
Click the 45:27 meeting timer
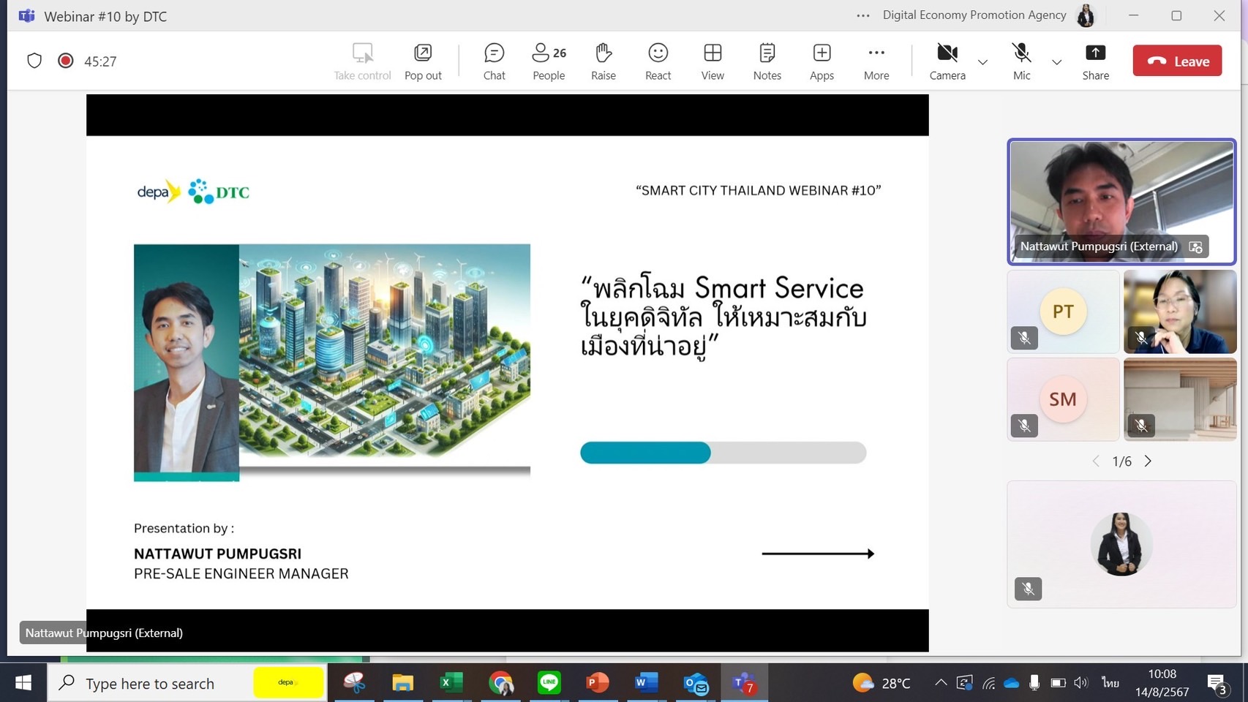pyautogui.click(x=100, y=61)
